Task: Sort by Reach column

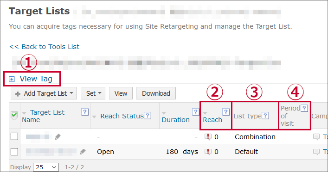Action: click(212, 120)
